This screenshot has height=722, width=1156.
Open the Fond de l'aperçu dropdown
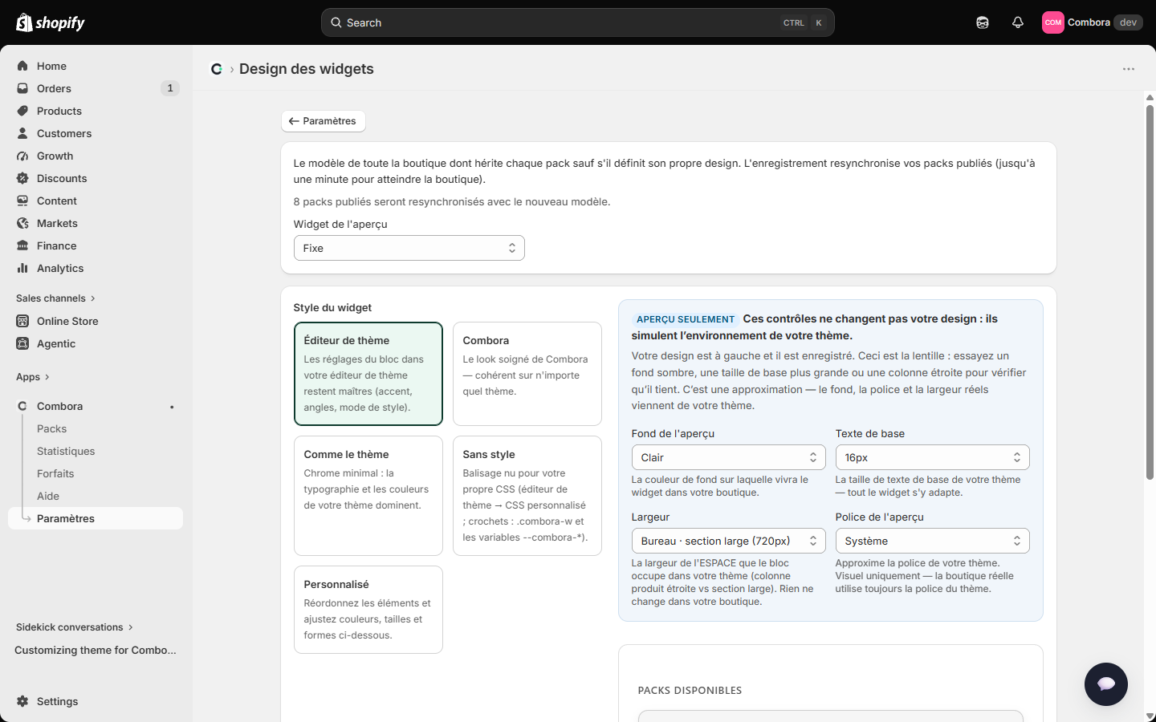pyautogui.click(x=728, y=457)
